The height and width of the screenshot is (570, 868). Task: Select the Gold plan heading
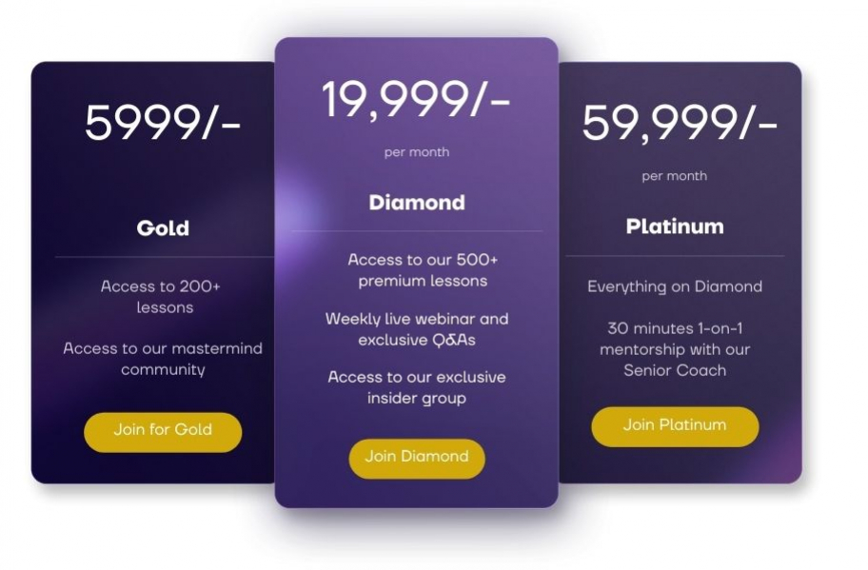[x=163, y=228]
